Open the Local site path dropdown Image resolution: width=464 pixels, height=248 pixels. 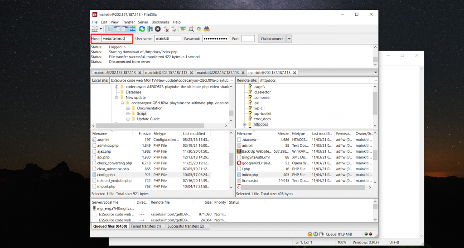(232, 80)
